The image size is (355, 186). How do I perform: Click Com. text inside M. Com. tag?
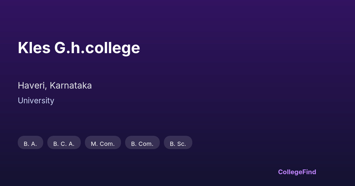(107, 144)
